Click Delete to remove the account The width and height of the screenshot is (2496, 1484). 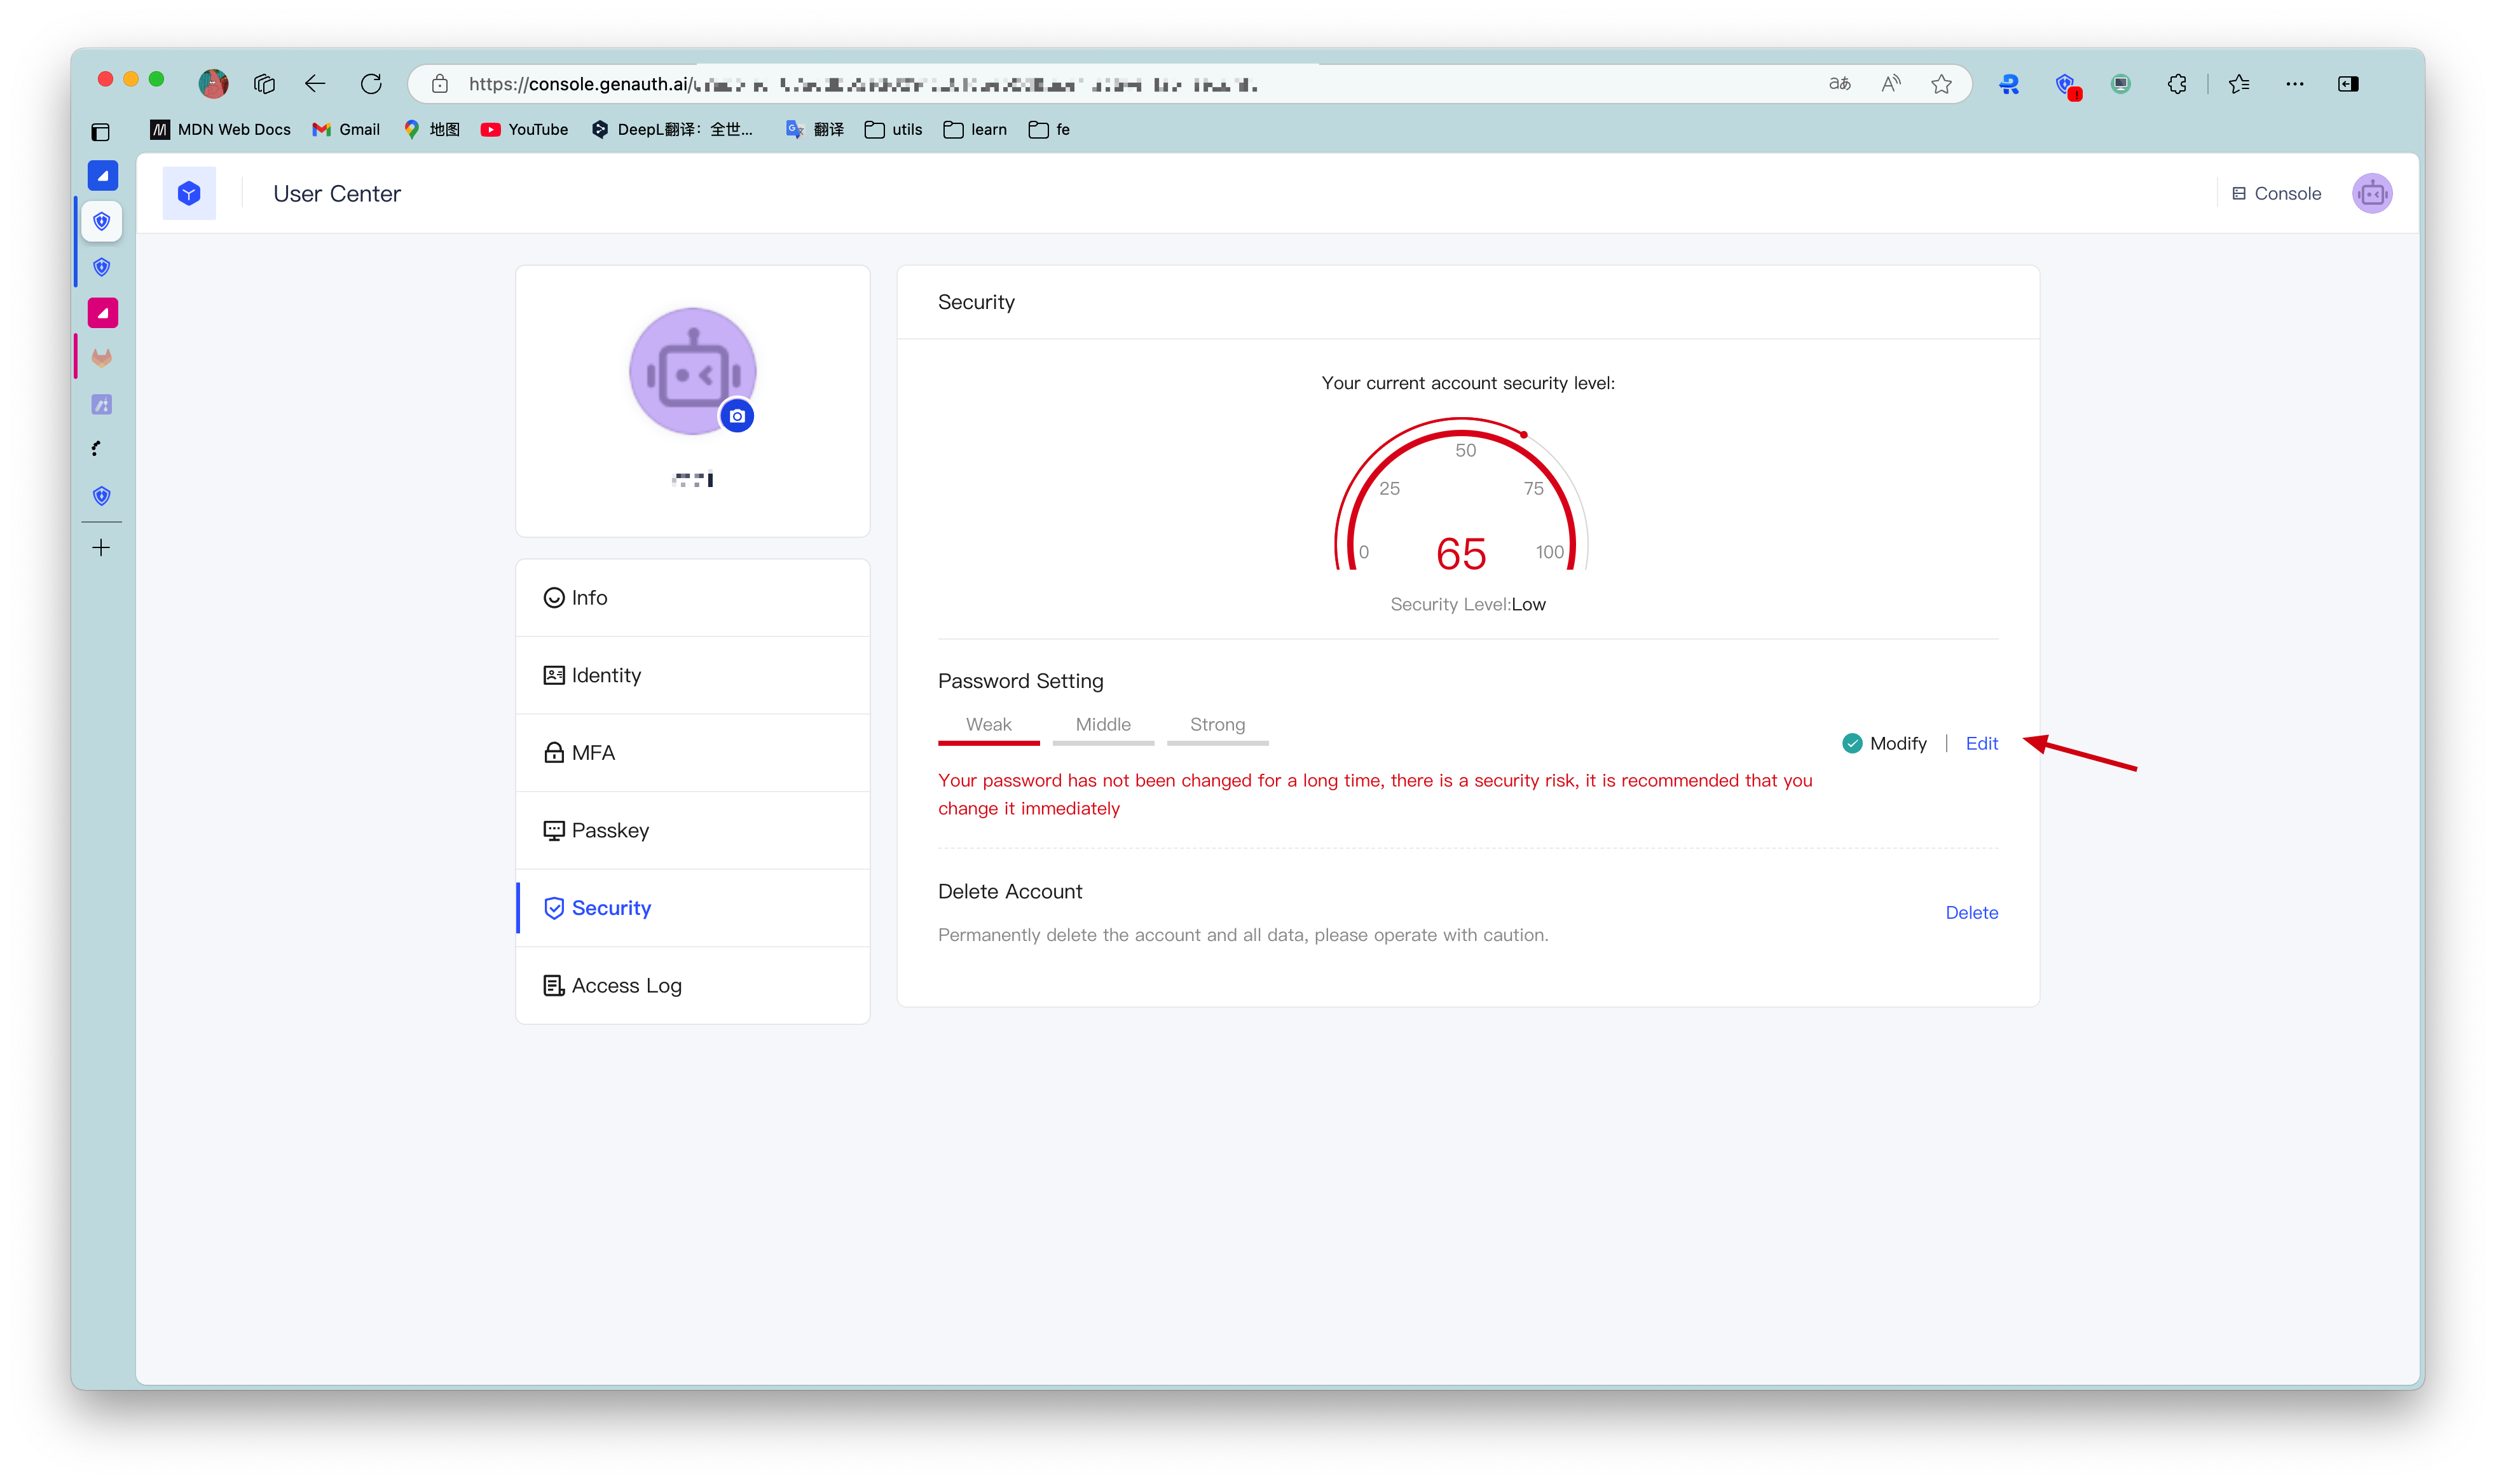point(1971,912)
